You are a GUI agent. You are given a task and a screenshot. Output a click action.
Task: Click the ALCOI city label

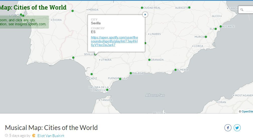click(216, 16)
